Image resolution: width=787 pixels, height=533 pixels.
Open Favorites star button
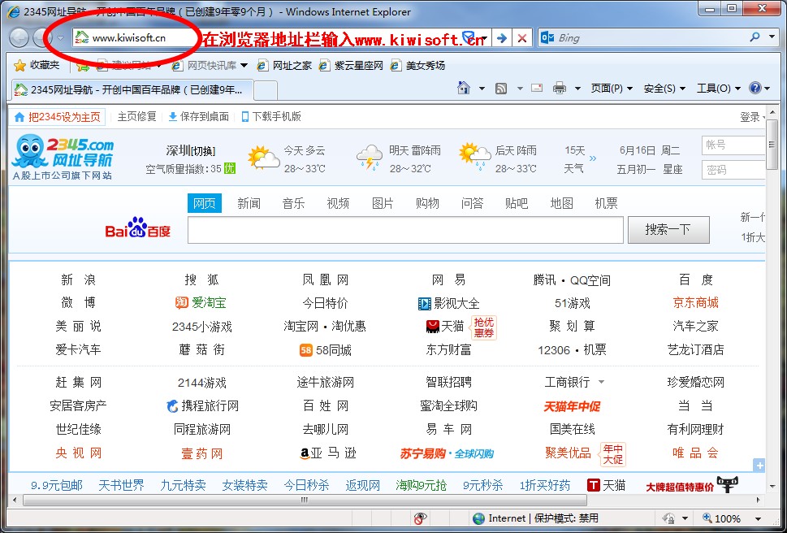(36, 65)
